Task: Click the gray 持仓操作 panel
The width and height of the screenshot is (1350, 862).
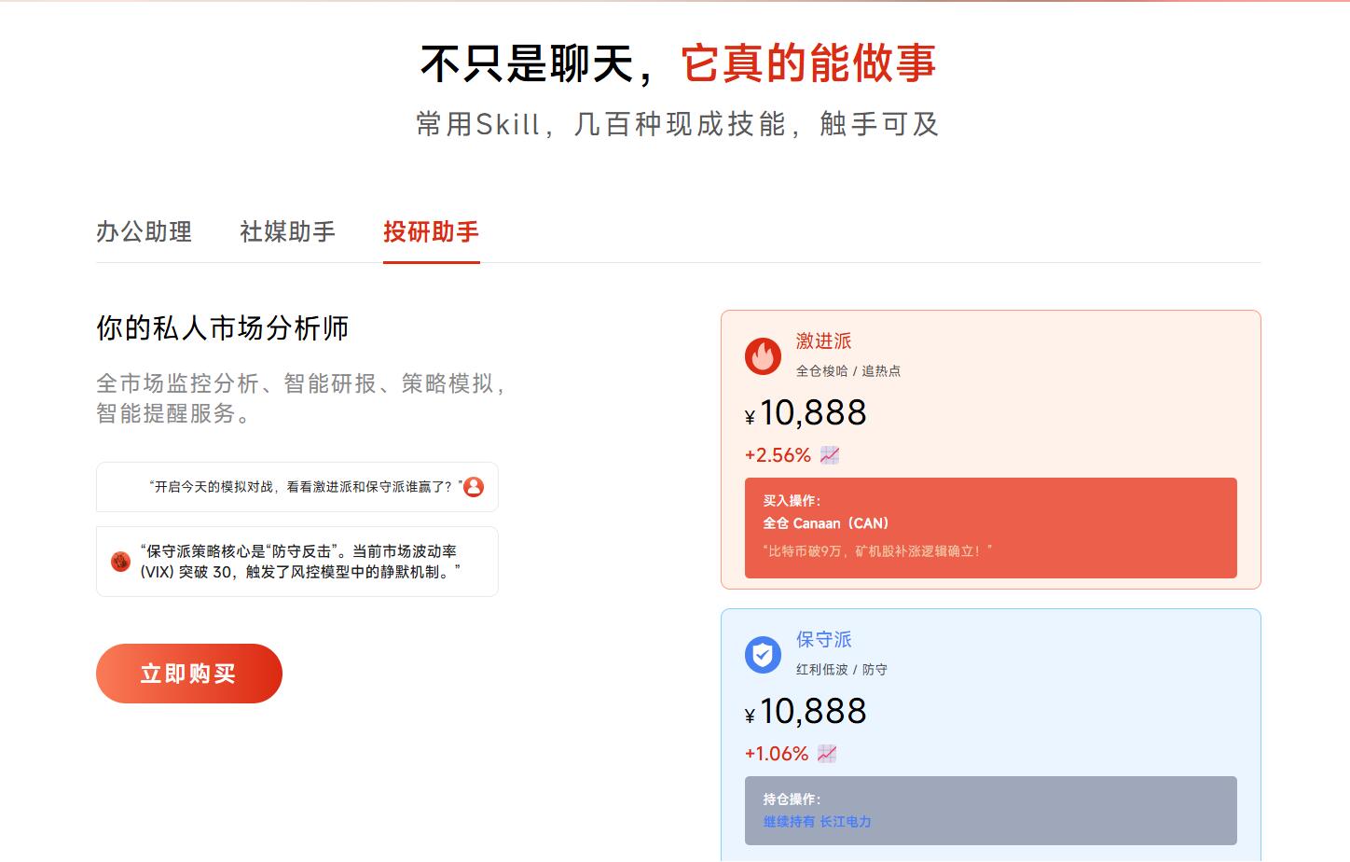Action: (x=989, y=810)
